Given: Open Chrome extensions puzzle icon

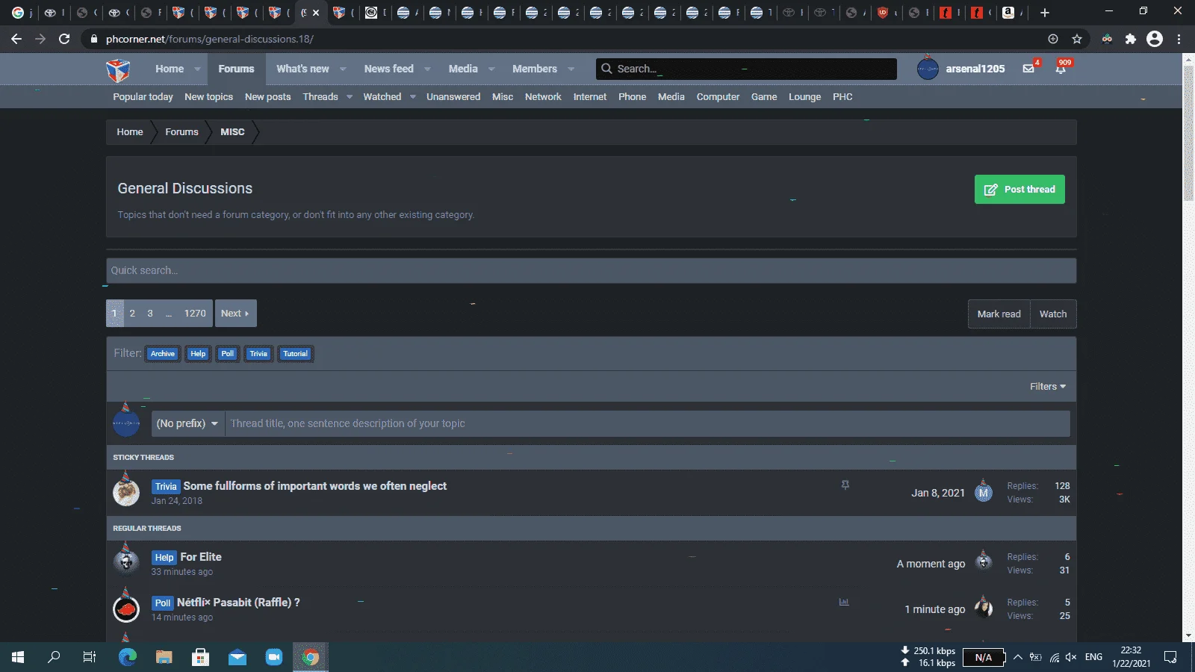Looking at the screenshot, I should point(1131,39).
